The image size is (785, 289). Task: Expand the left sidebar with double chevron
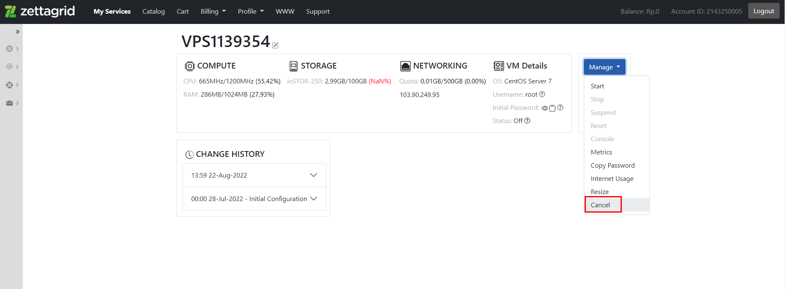pos(17,32)
